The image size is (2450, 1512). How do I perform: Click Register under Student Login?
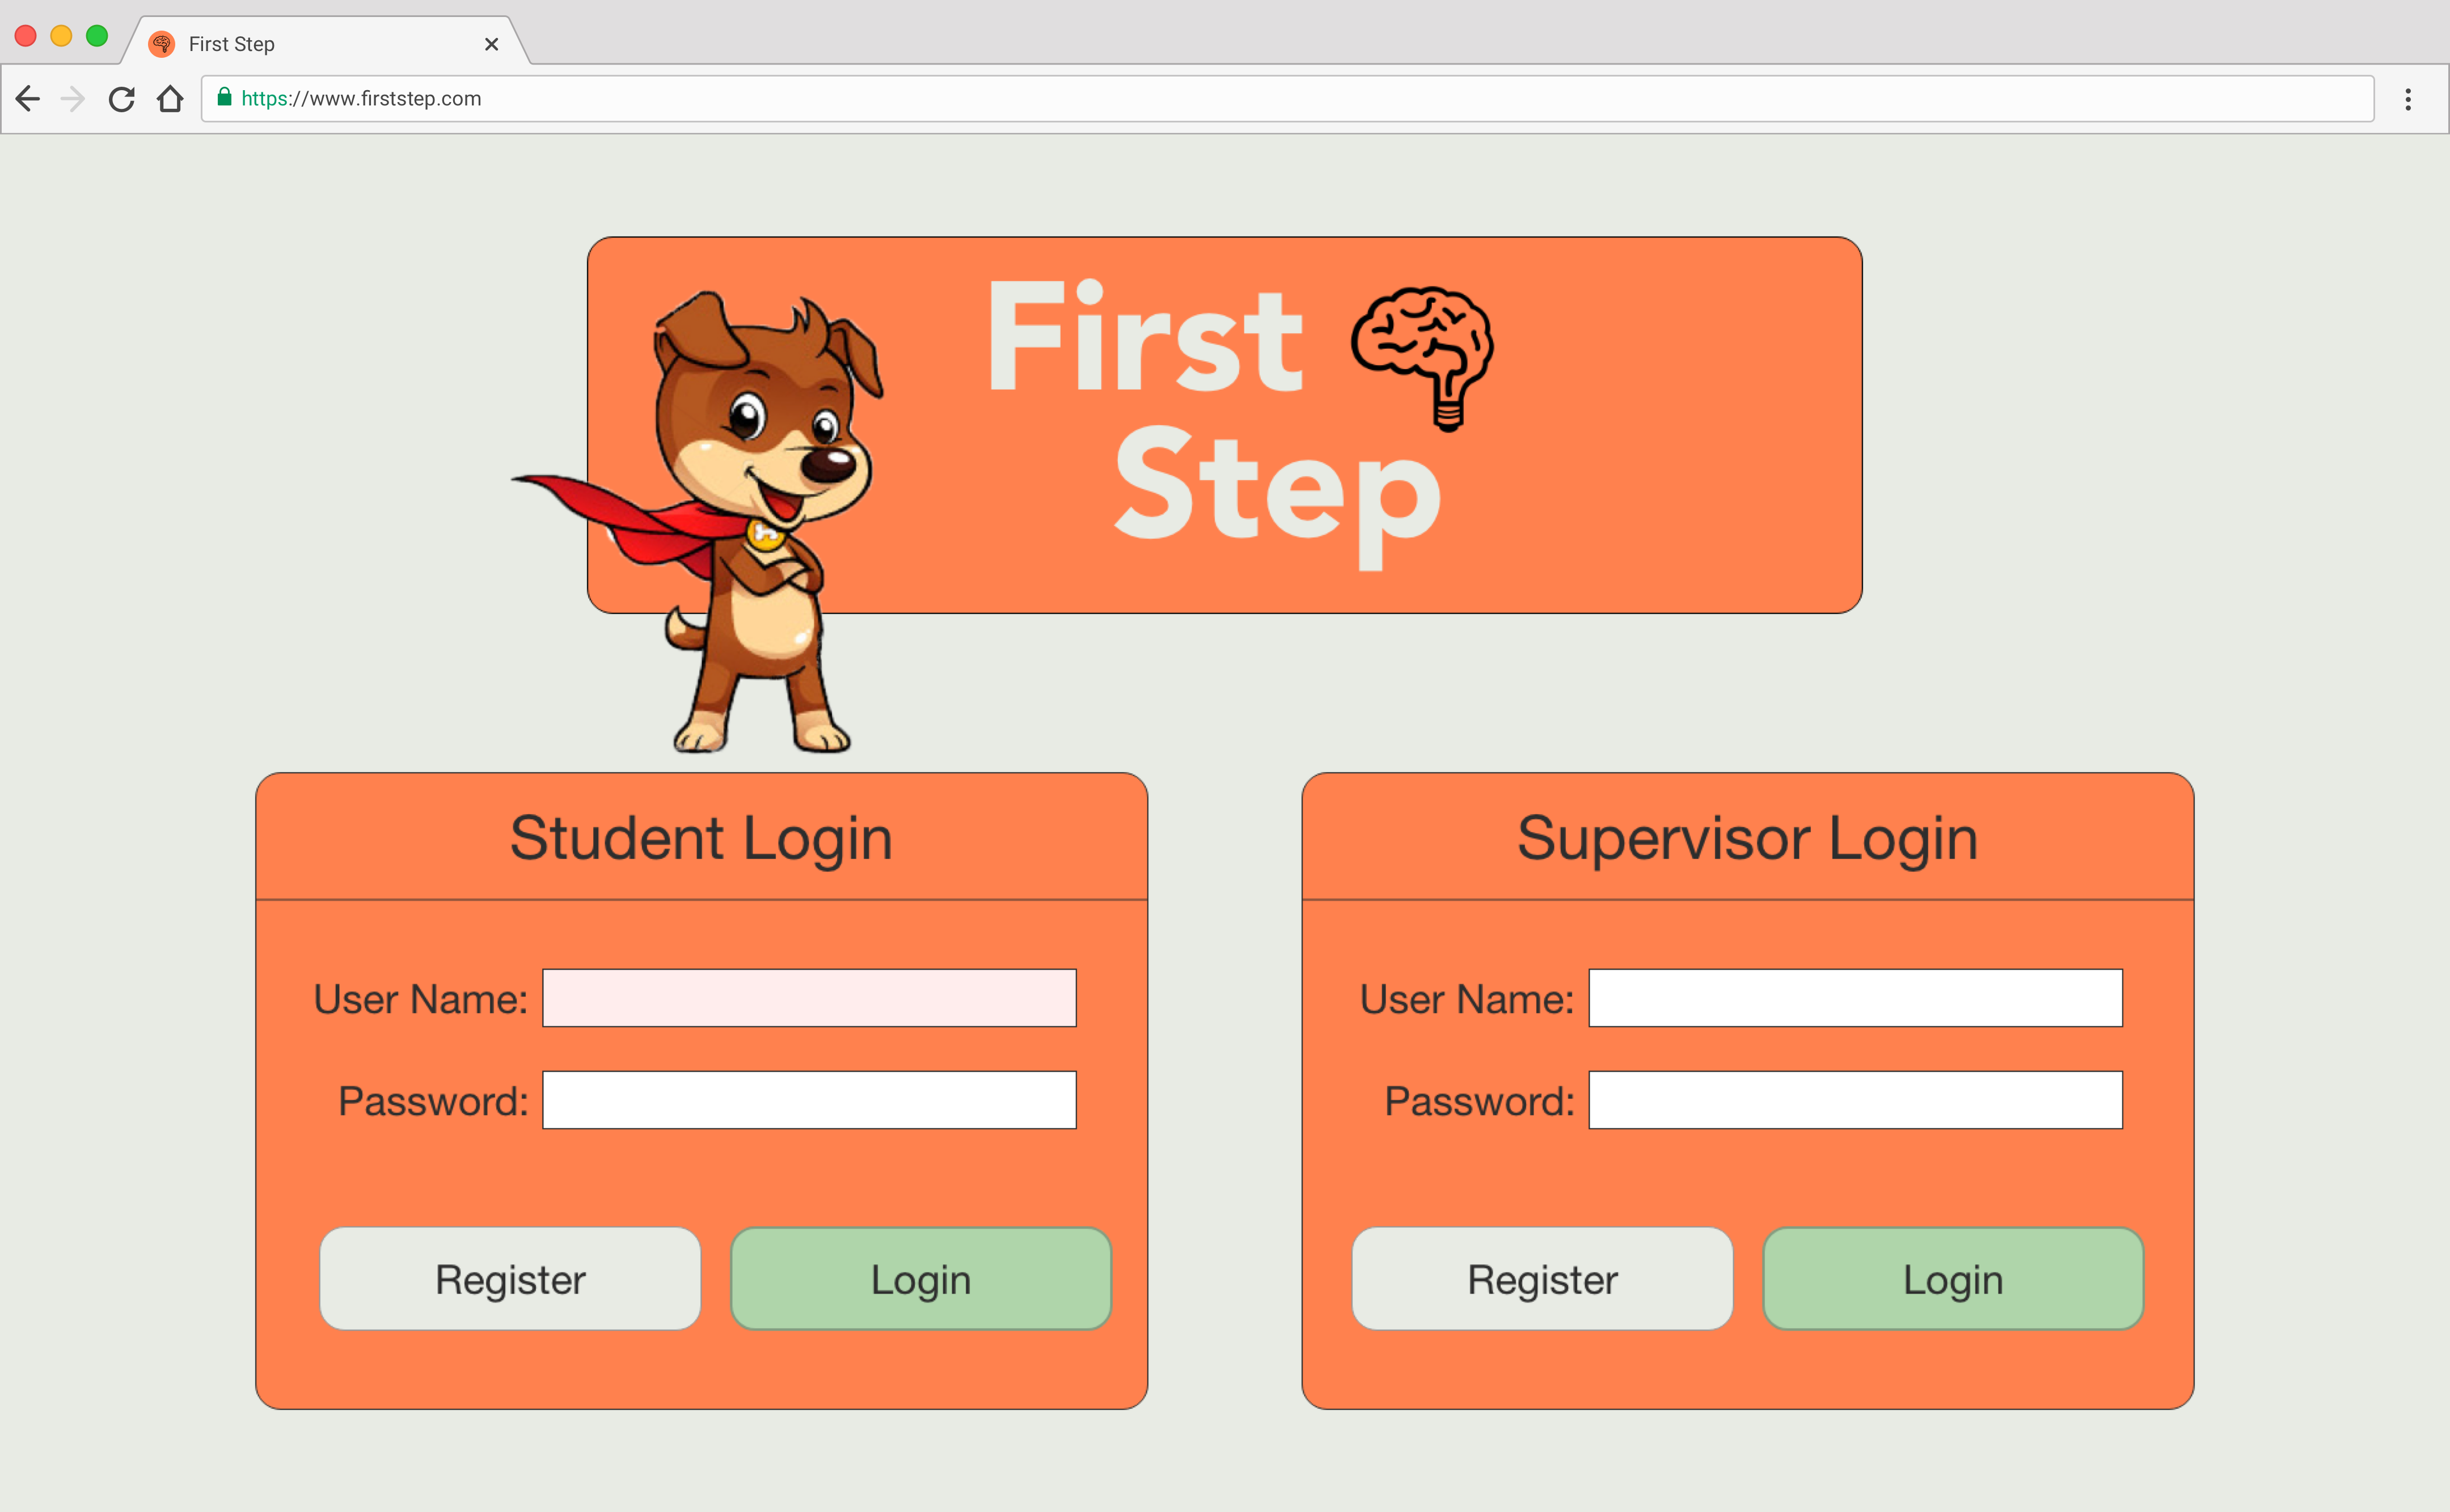pos(509,1279)
